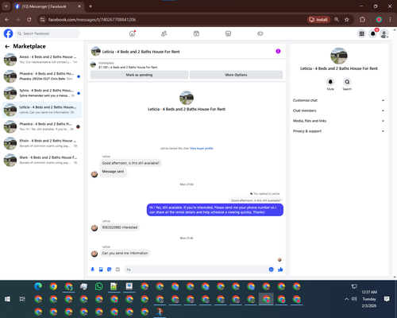Screen dimensions: 397x318
Task: Open the Watch video icon
Action: 196,33
